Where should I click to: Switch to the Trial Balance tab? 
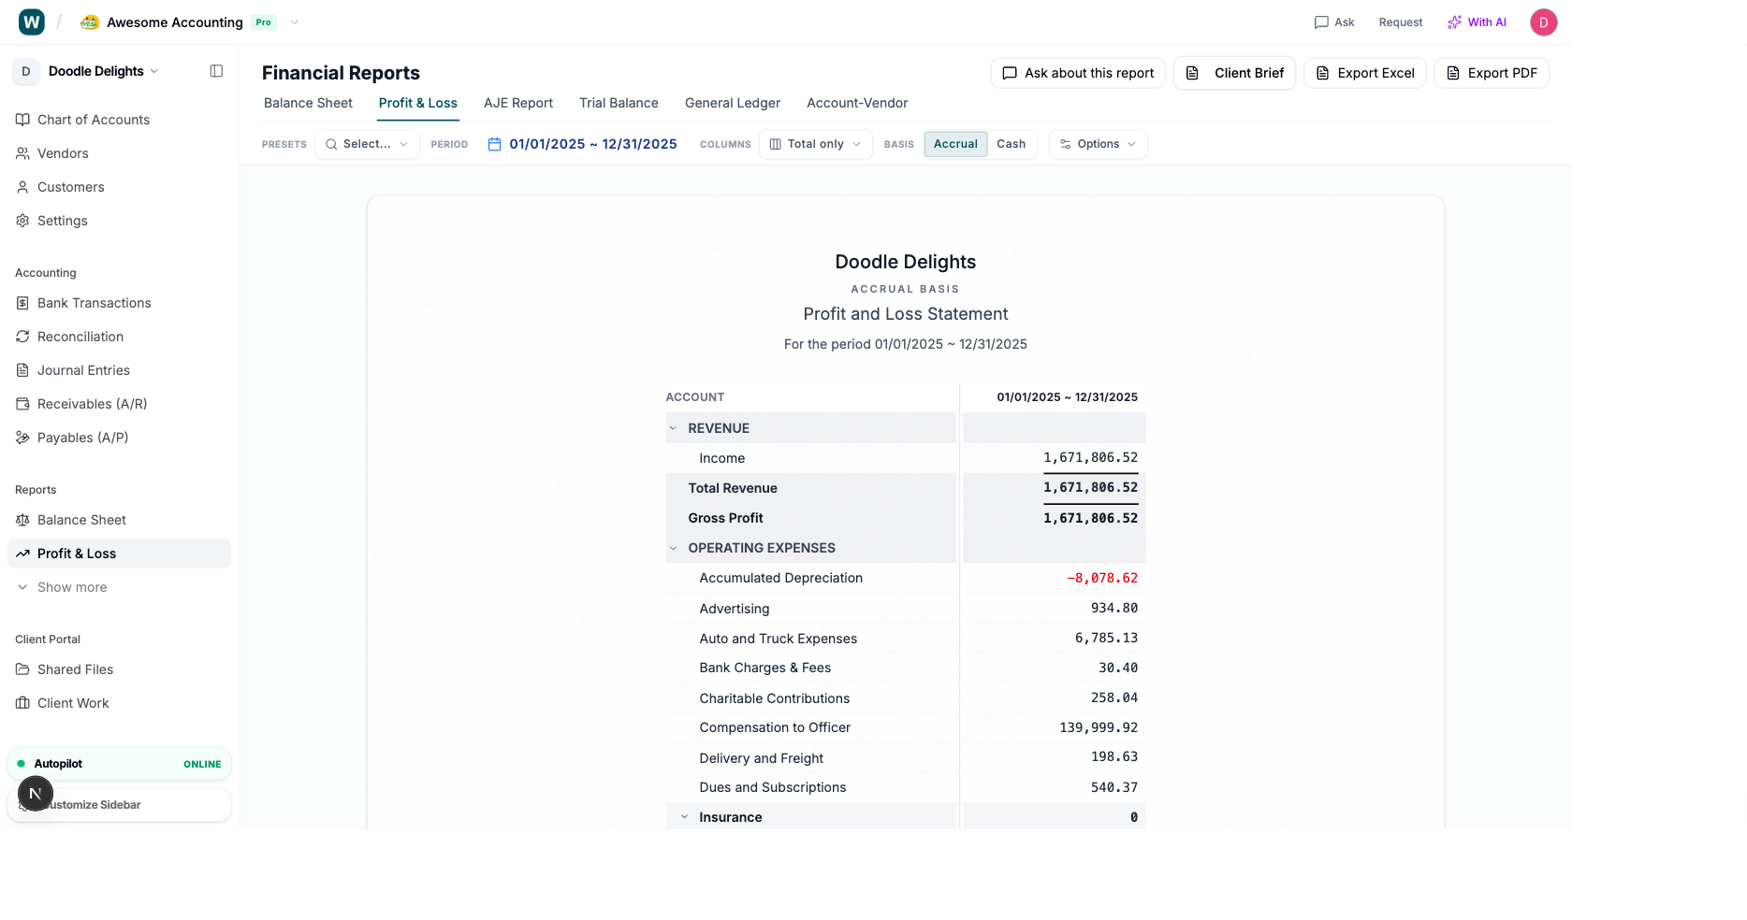click(x=618, y=103)
